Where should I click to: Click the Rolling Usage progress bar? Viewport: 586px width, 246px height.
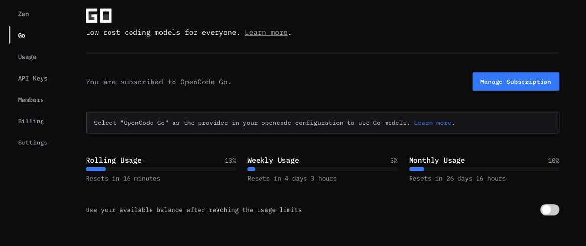[161, 169]
